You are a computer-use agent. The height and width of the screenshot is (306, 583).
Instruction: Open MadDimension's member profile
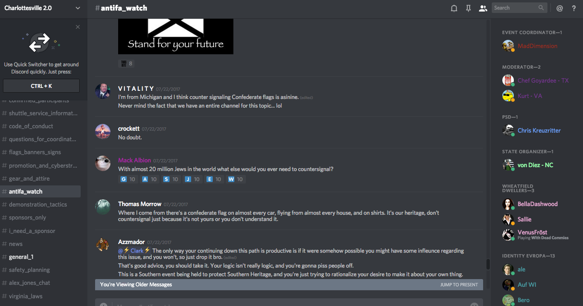(x=537, y=46)
